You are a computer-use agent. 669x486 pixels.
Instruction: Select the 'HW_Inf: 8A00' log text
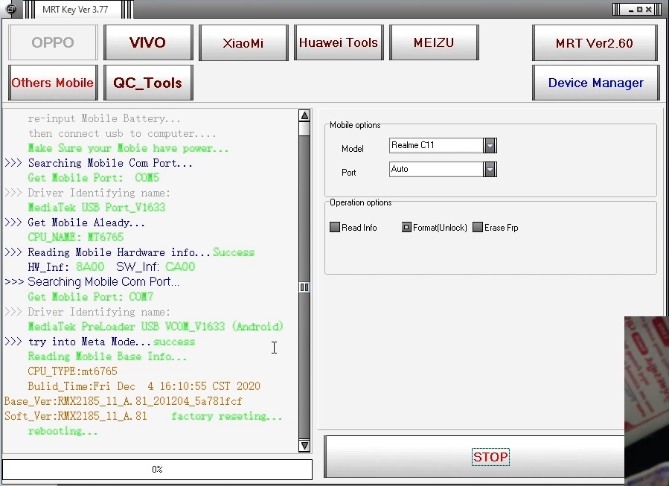(65, 267)
